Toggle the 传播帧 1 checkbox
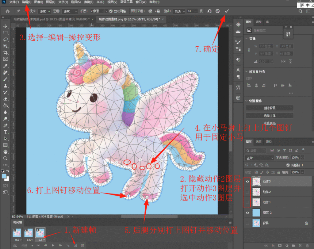The height and width of the screenshot is (249, 314). click(288, 165)
